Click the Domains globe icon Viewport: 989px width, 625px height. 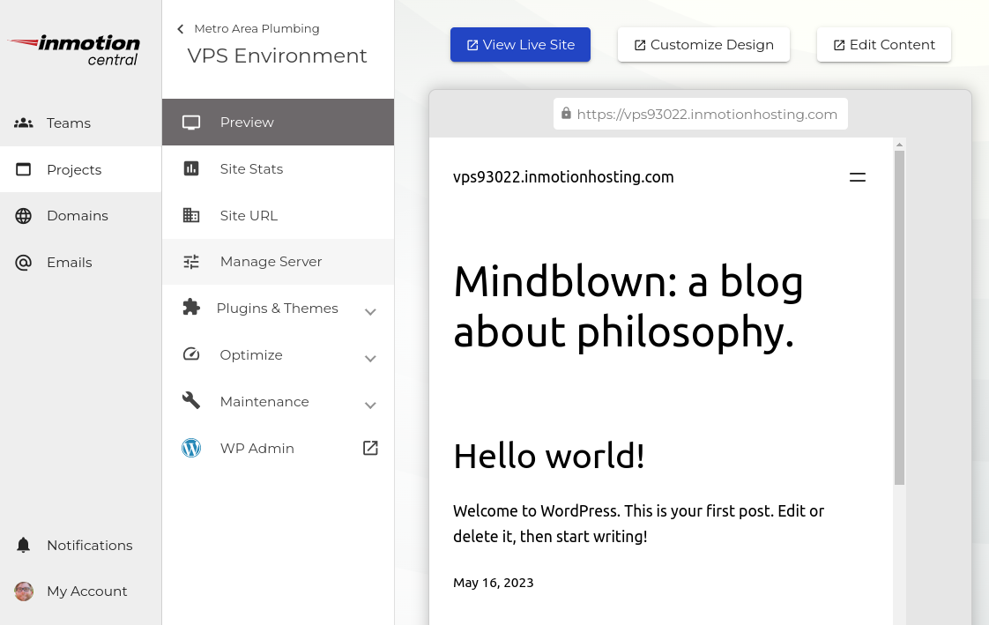coord(24,216)
